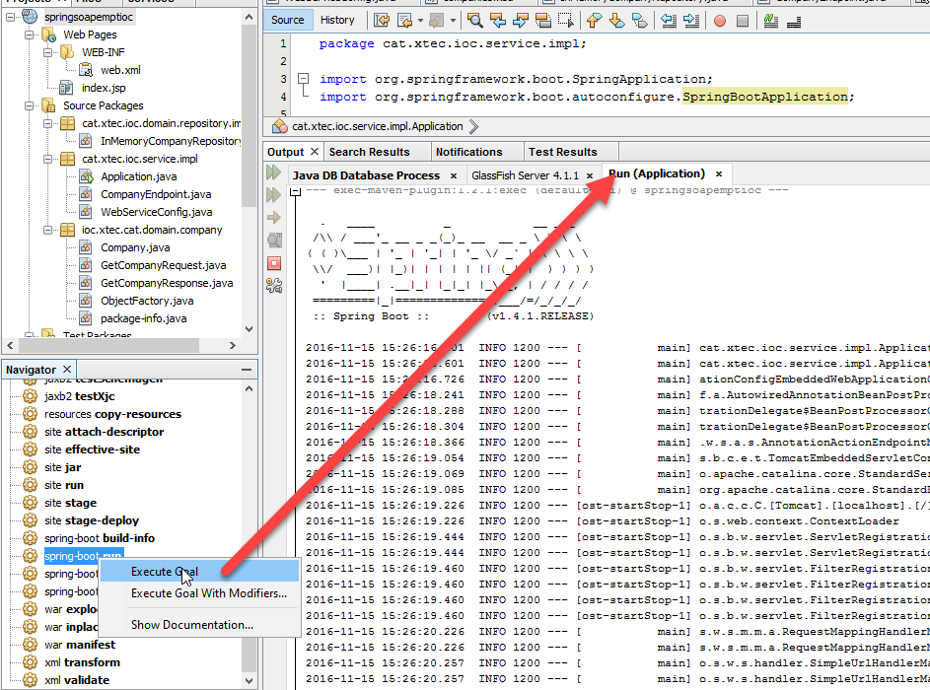This screenshot has height=690, width=930.
Task: Select GetCompanyRequest.java file
Action: click(163, 265)
